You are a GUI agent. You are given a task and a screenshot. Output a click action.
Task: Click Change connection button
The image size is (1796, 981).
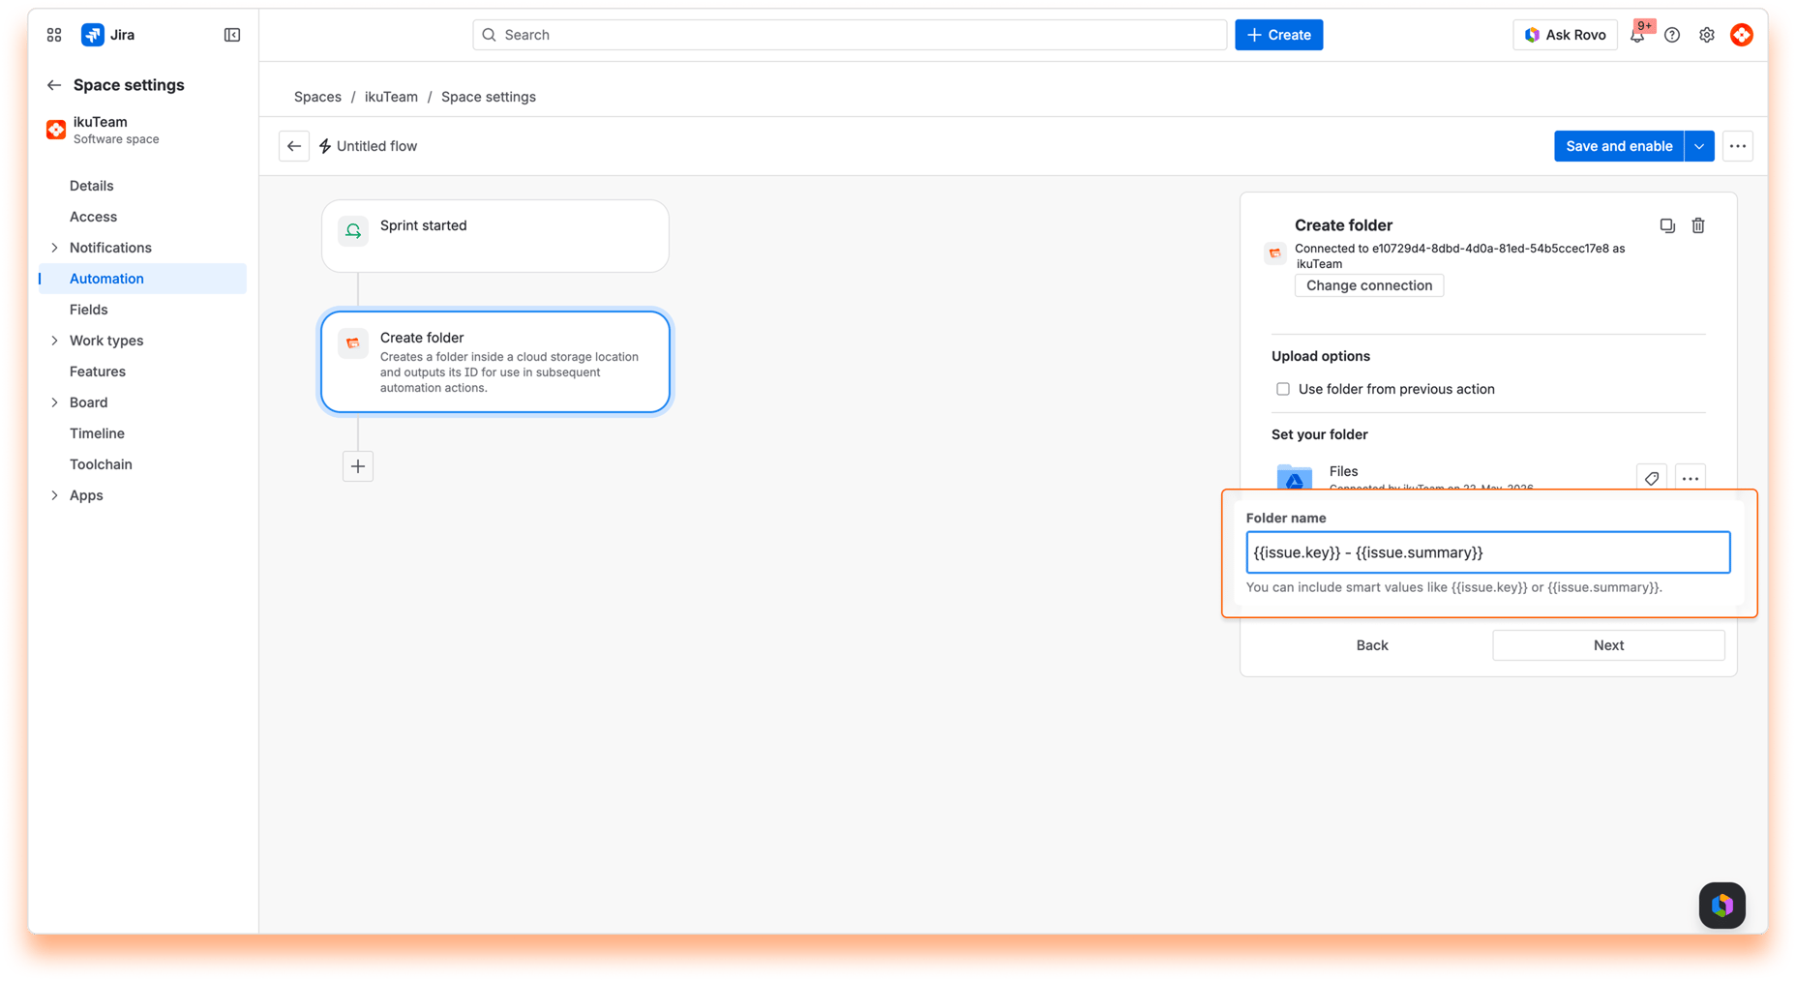pyautogui.click(x=1369, y=285)
